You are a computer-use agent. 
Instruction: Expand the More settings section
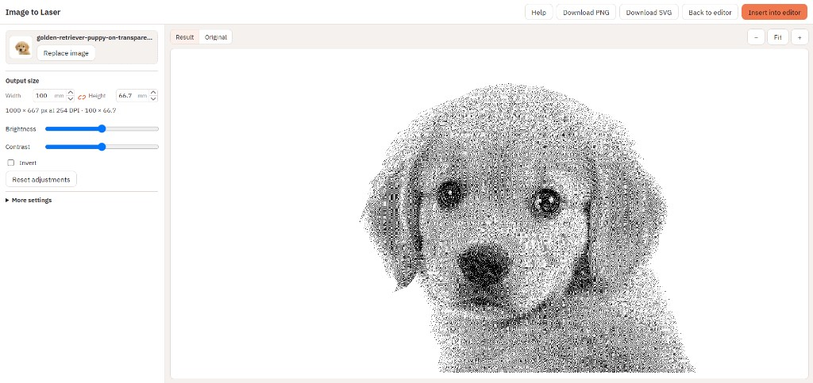coord(29,201)
